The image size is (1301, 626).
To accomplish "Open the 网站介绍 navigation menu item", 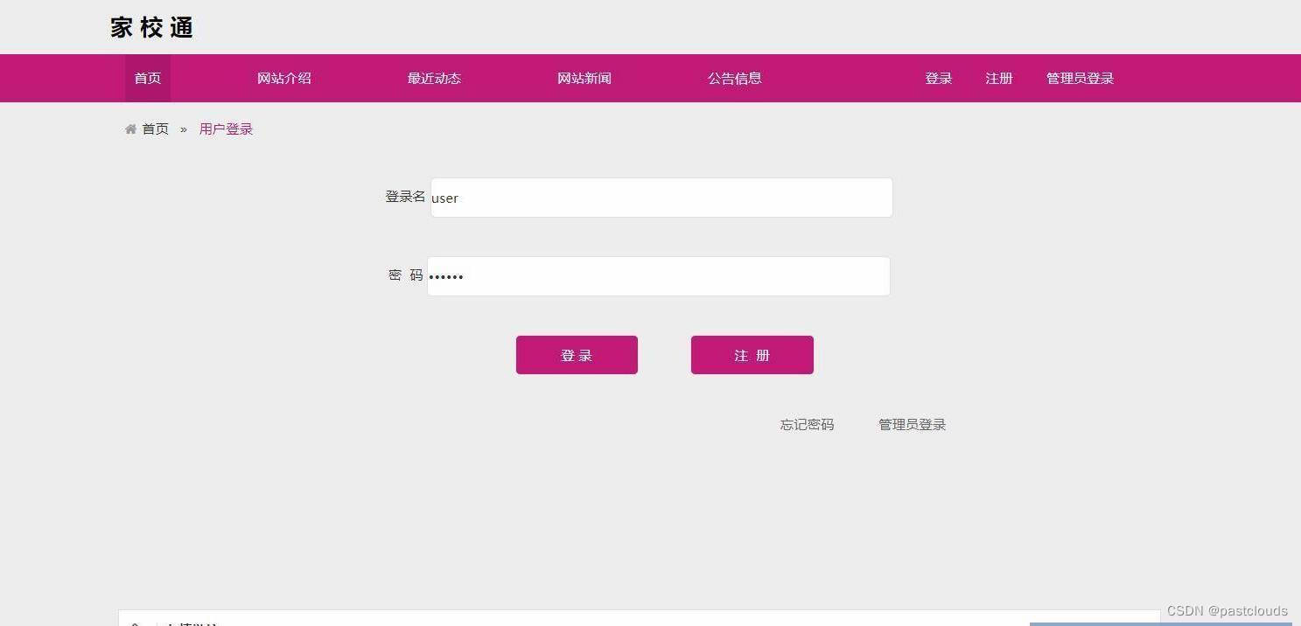I will pyautogui.click(x=283, y=78).
